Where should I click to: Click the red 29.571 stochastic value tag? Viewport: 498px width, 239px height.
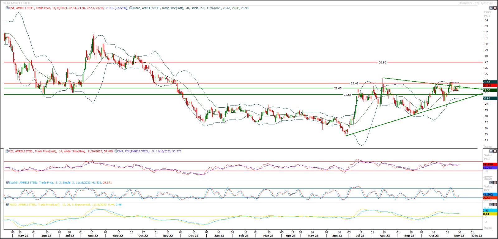coord(490,198)
